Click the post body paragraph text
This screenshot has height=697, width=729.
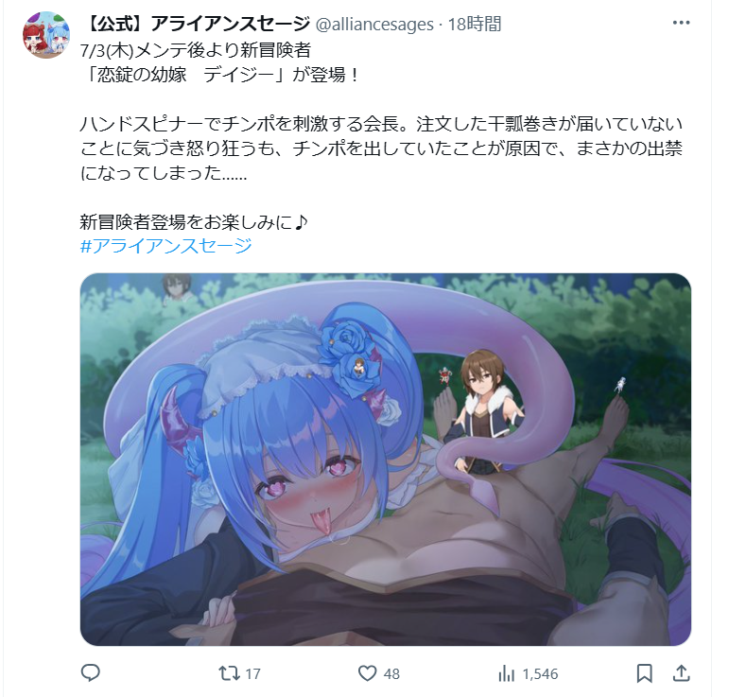coord(381,148)
